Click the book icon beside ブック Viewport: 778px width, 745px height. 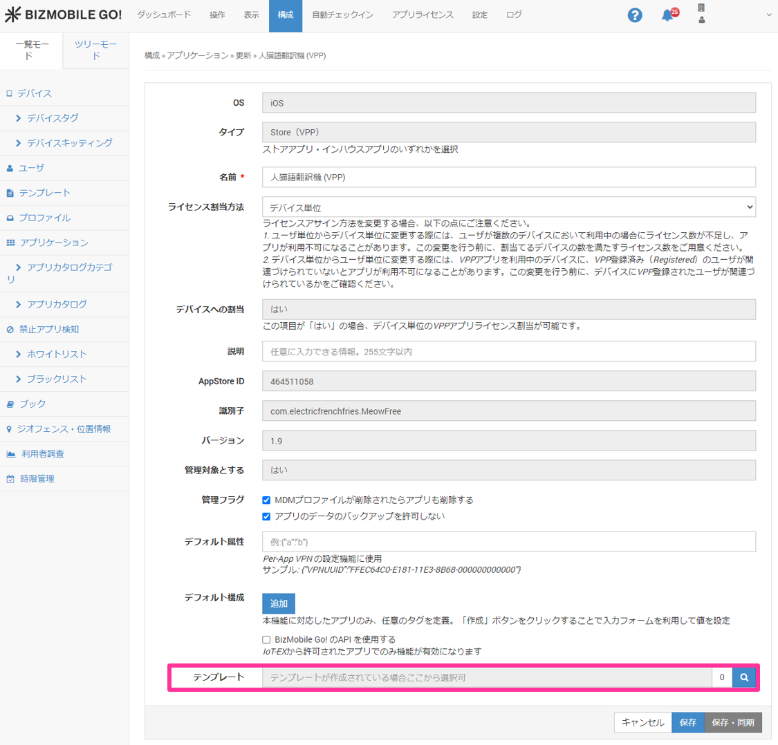pos(10,404)
